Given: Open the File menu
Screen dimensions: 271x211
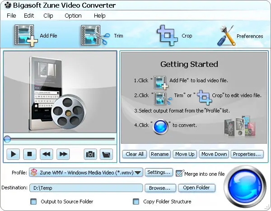Looking at the screenshot, I should click(x=11, y=15).
